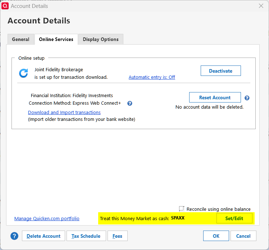Click the Joint Fidelity Brokerage account name
Image resolution: width=269 pixels, height=250 pixels.
pyautogui.click(x=59, y=70)
